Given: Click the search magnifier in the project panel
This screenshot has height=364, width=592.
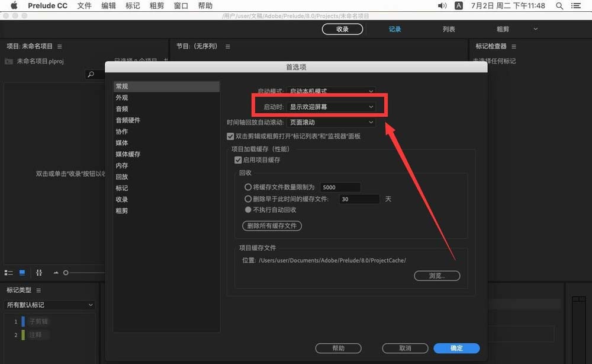Looking at the screenshot, I should 92,75.
